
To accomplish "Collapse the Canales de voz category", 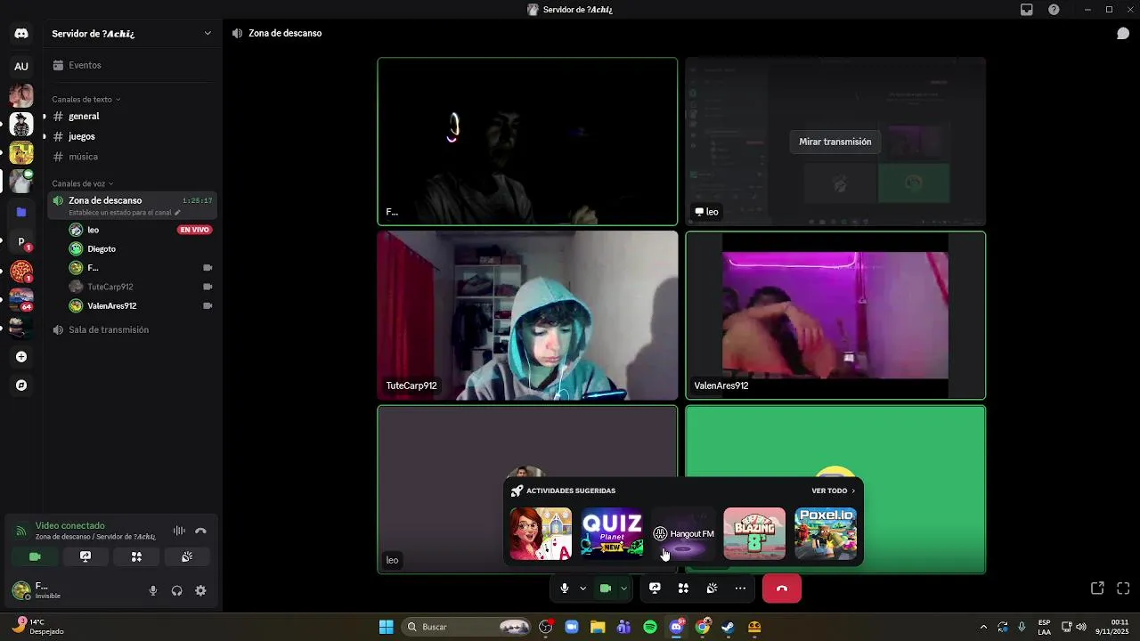I will (82, 183).
